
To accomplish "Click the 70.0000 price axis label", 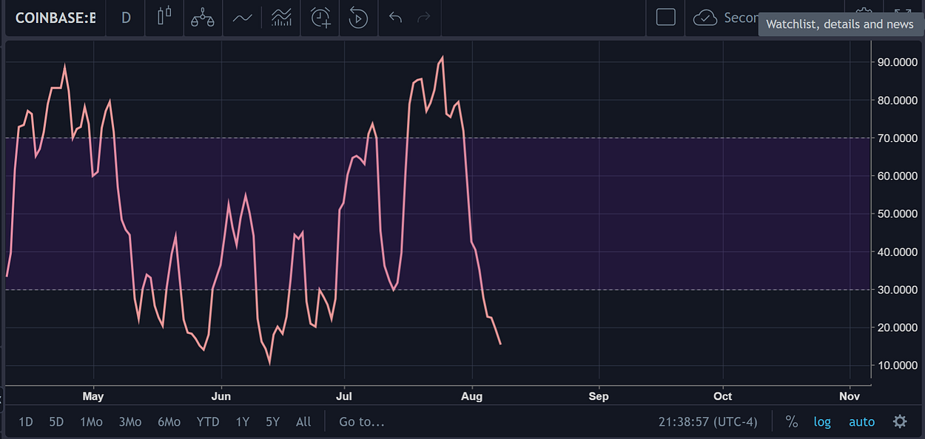I will [898, 138].
